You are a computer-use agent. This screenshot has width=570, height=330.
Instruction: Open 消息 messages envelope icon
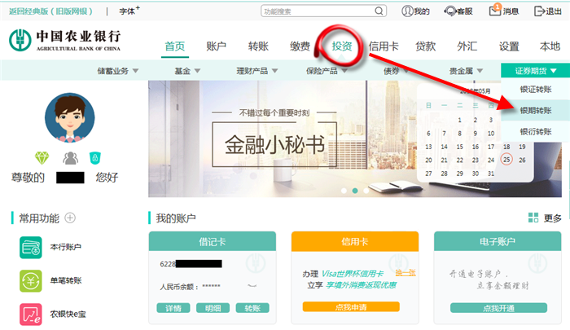click(x=495, y=11)
